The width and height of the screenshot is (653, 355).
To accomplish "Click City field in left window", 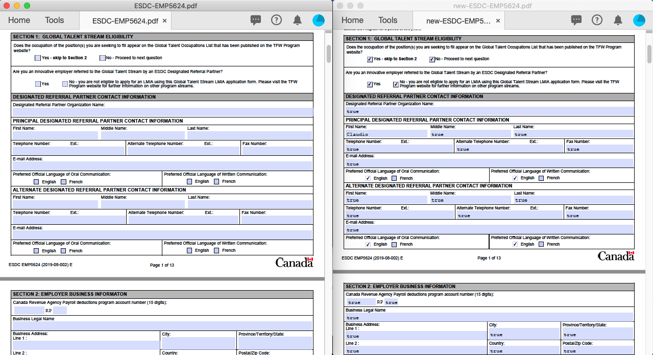I will 199,343.
